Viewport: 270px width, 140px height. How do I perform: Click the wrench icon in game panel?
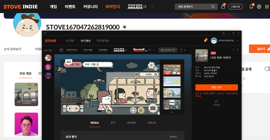(233, 50)
